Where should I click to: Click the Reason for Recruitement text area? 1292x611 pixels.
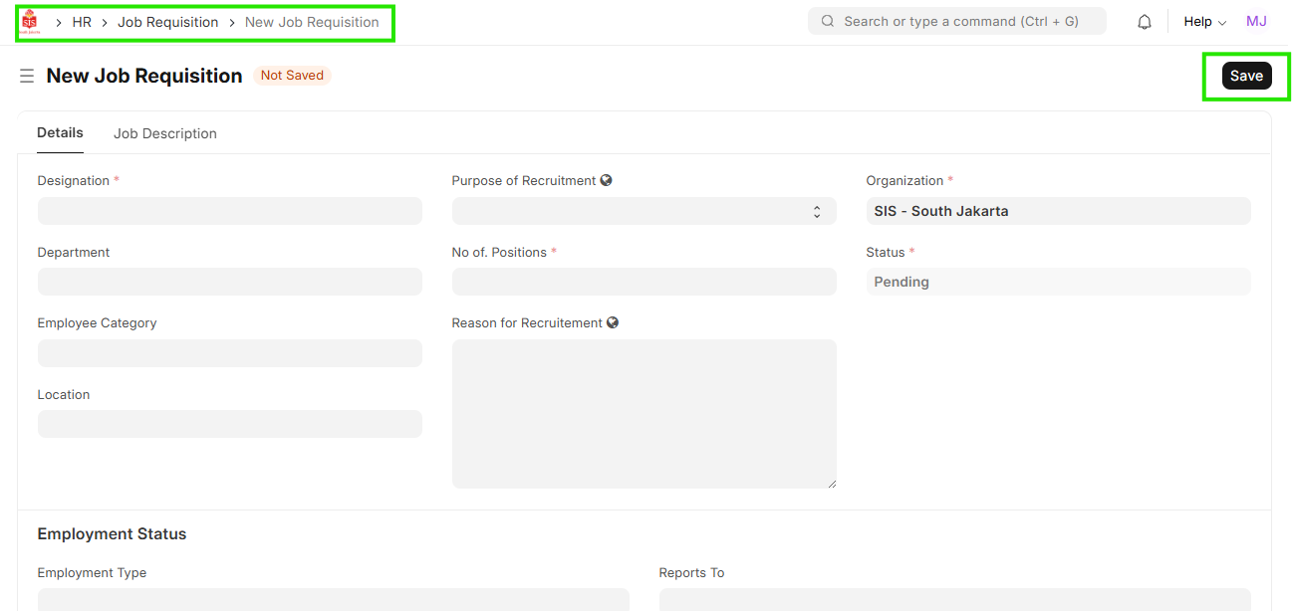pos(644,413)
